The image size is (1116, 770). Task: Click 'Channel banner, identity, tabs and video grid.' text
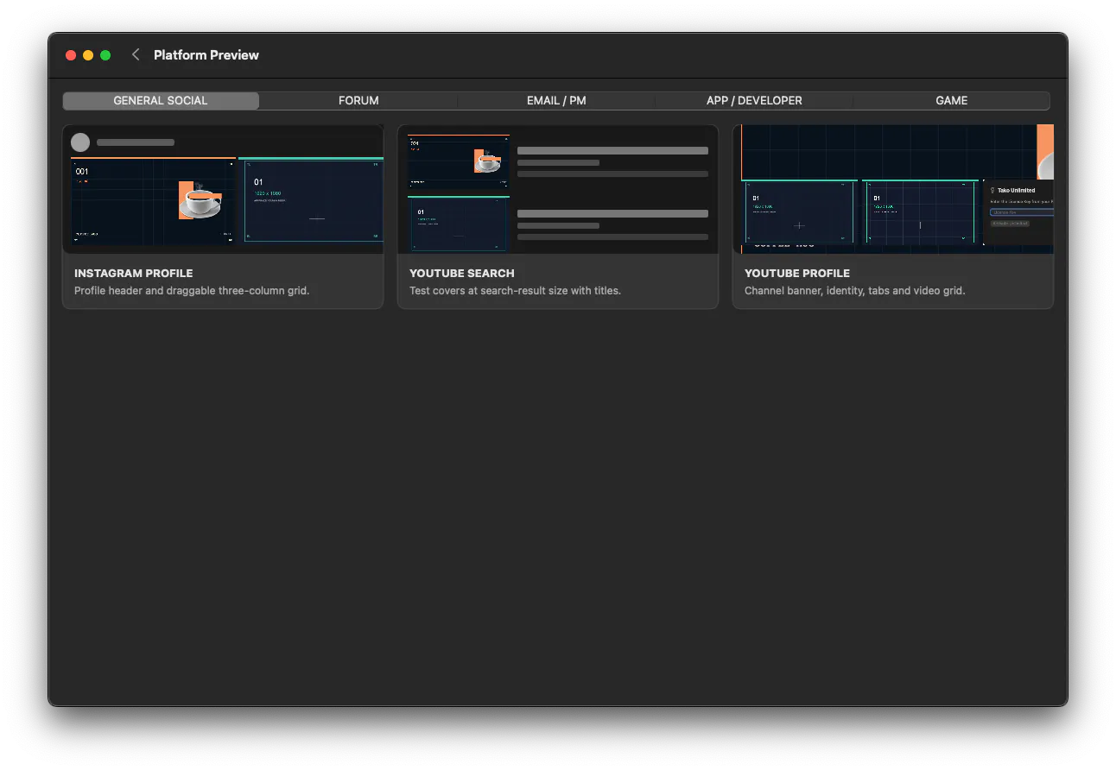coord(855,291)
